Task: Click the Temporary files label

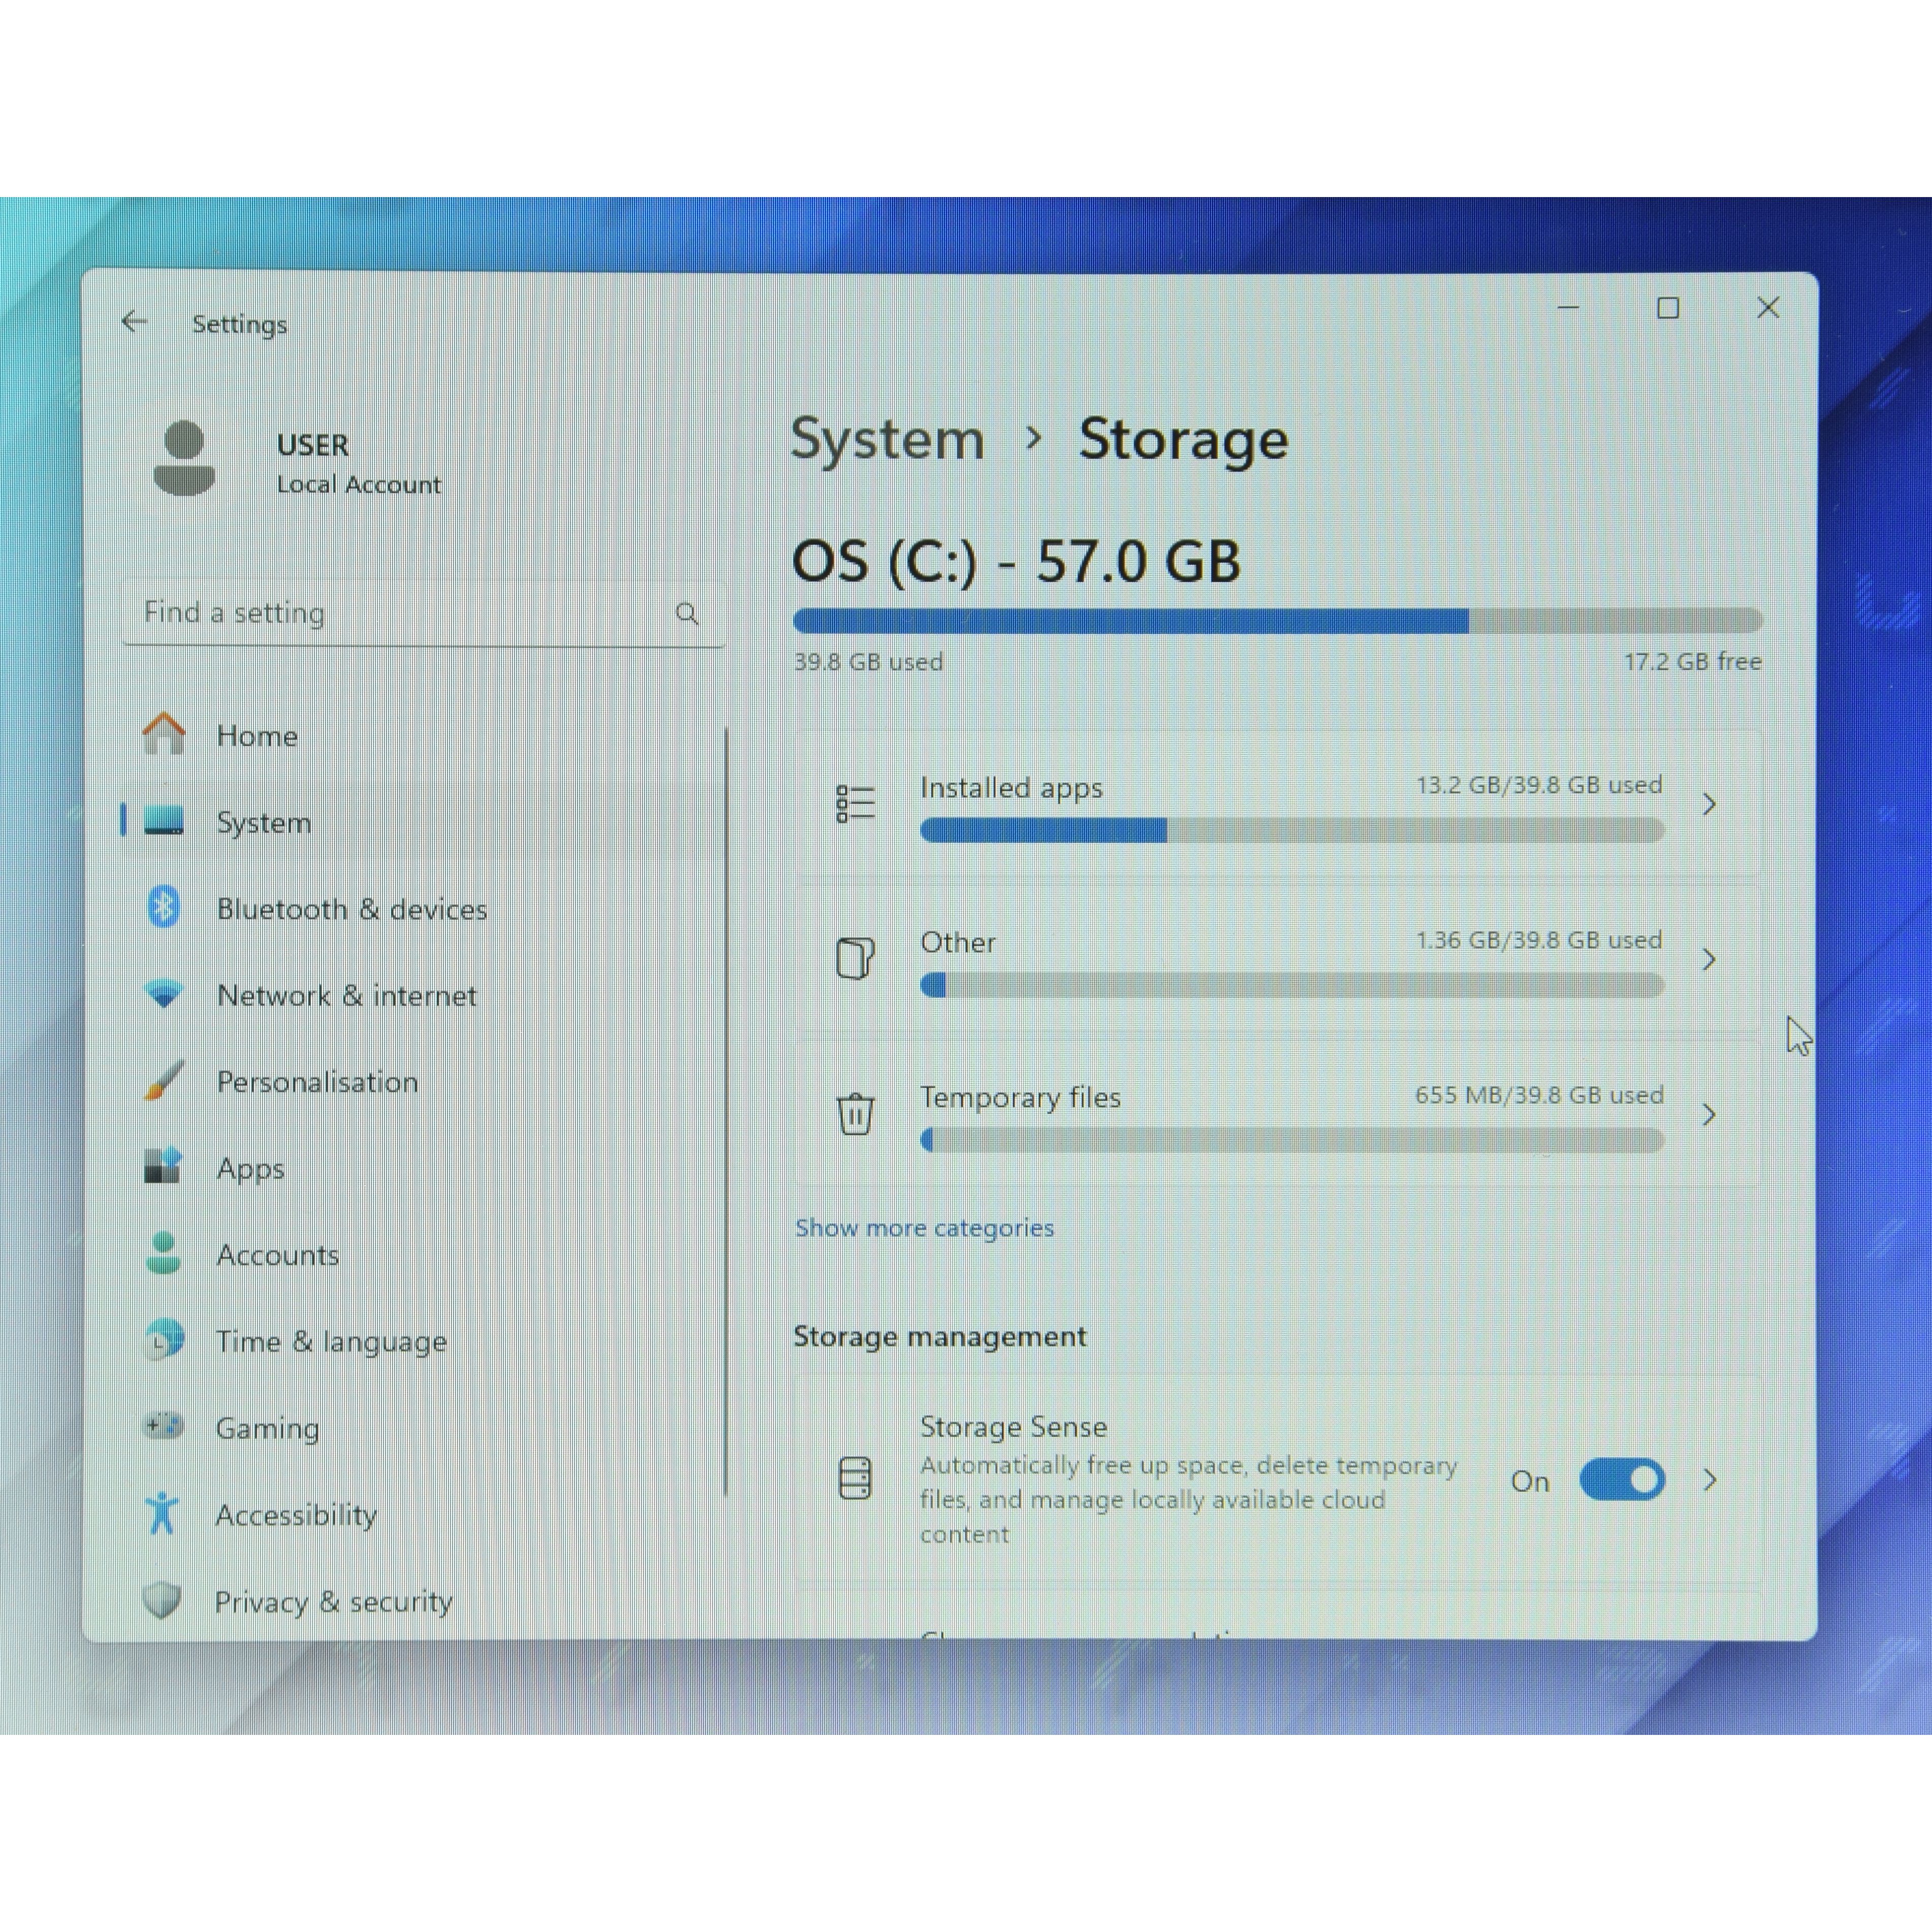Action: (1020, 1097)
